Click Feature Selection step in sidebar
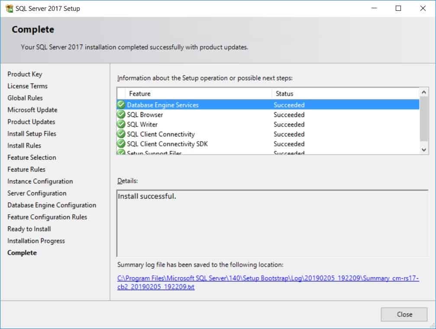The image size is (436, 329). tap(32, 158)
